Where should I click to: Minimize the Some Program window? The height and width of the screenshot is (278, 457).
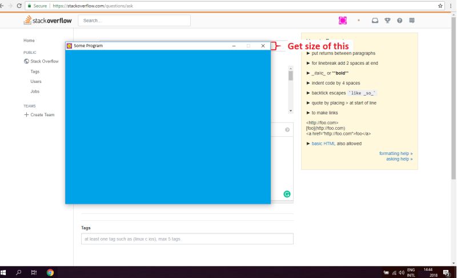(x=234, y=46)
